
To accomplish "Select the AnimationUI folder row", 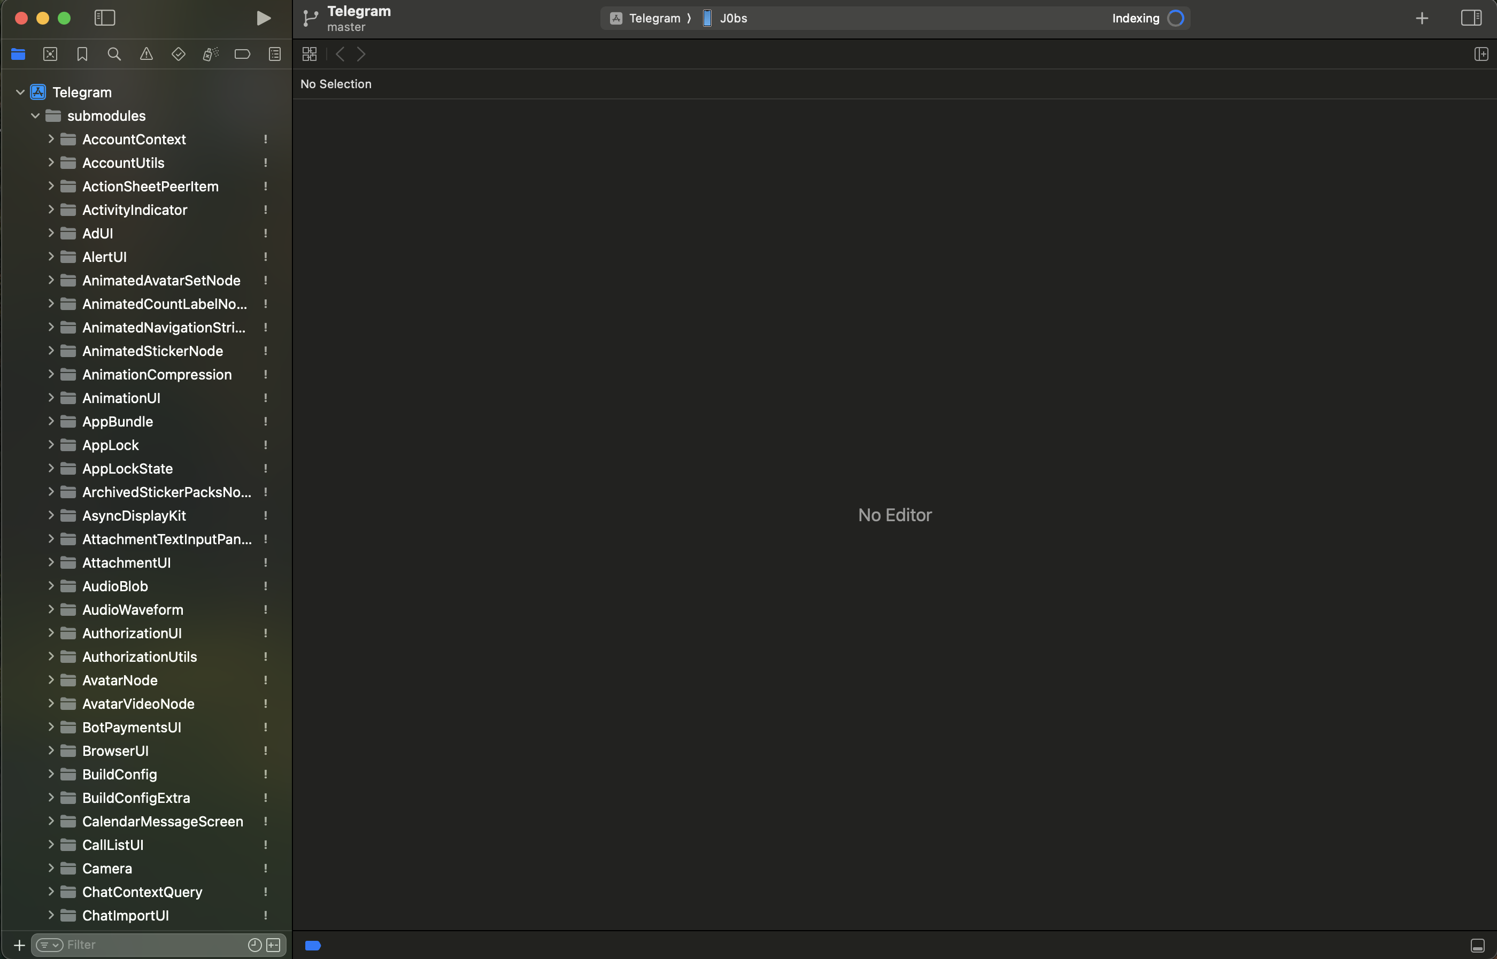I will point(146,398).
